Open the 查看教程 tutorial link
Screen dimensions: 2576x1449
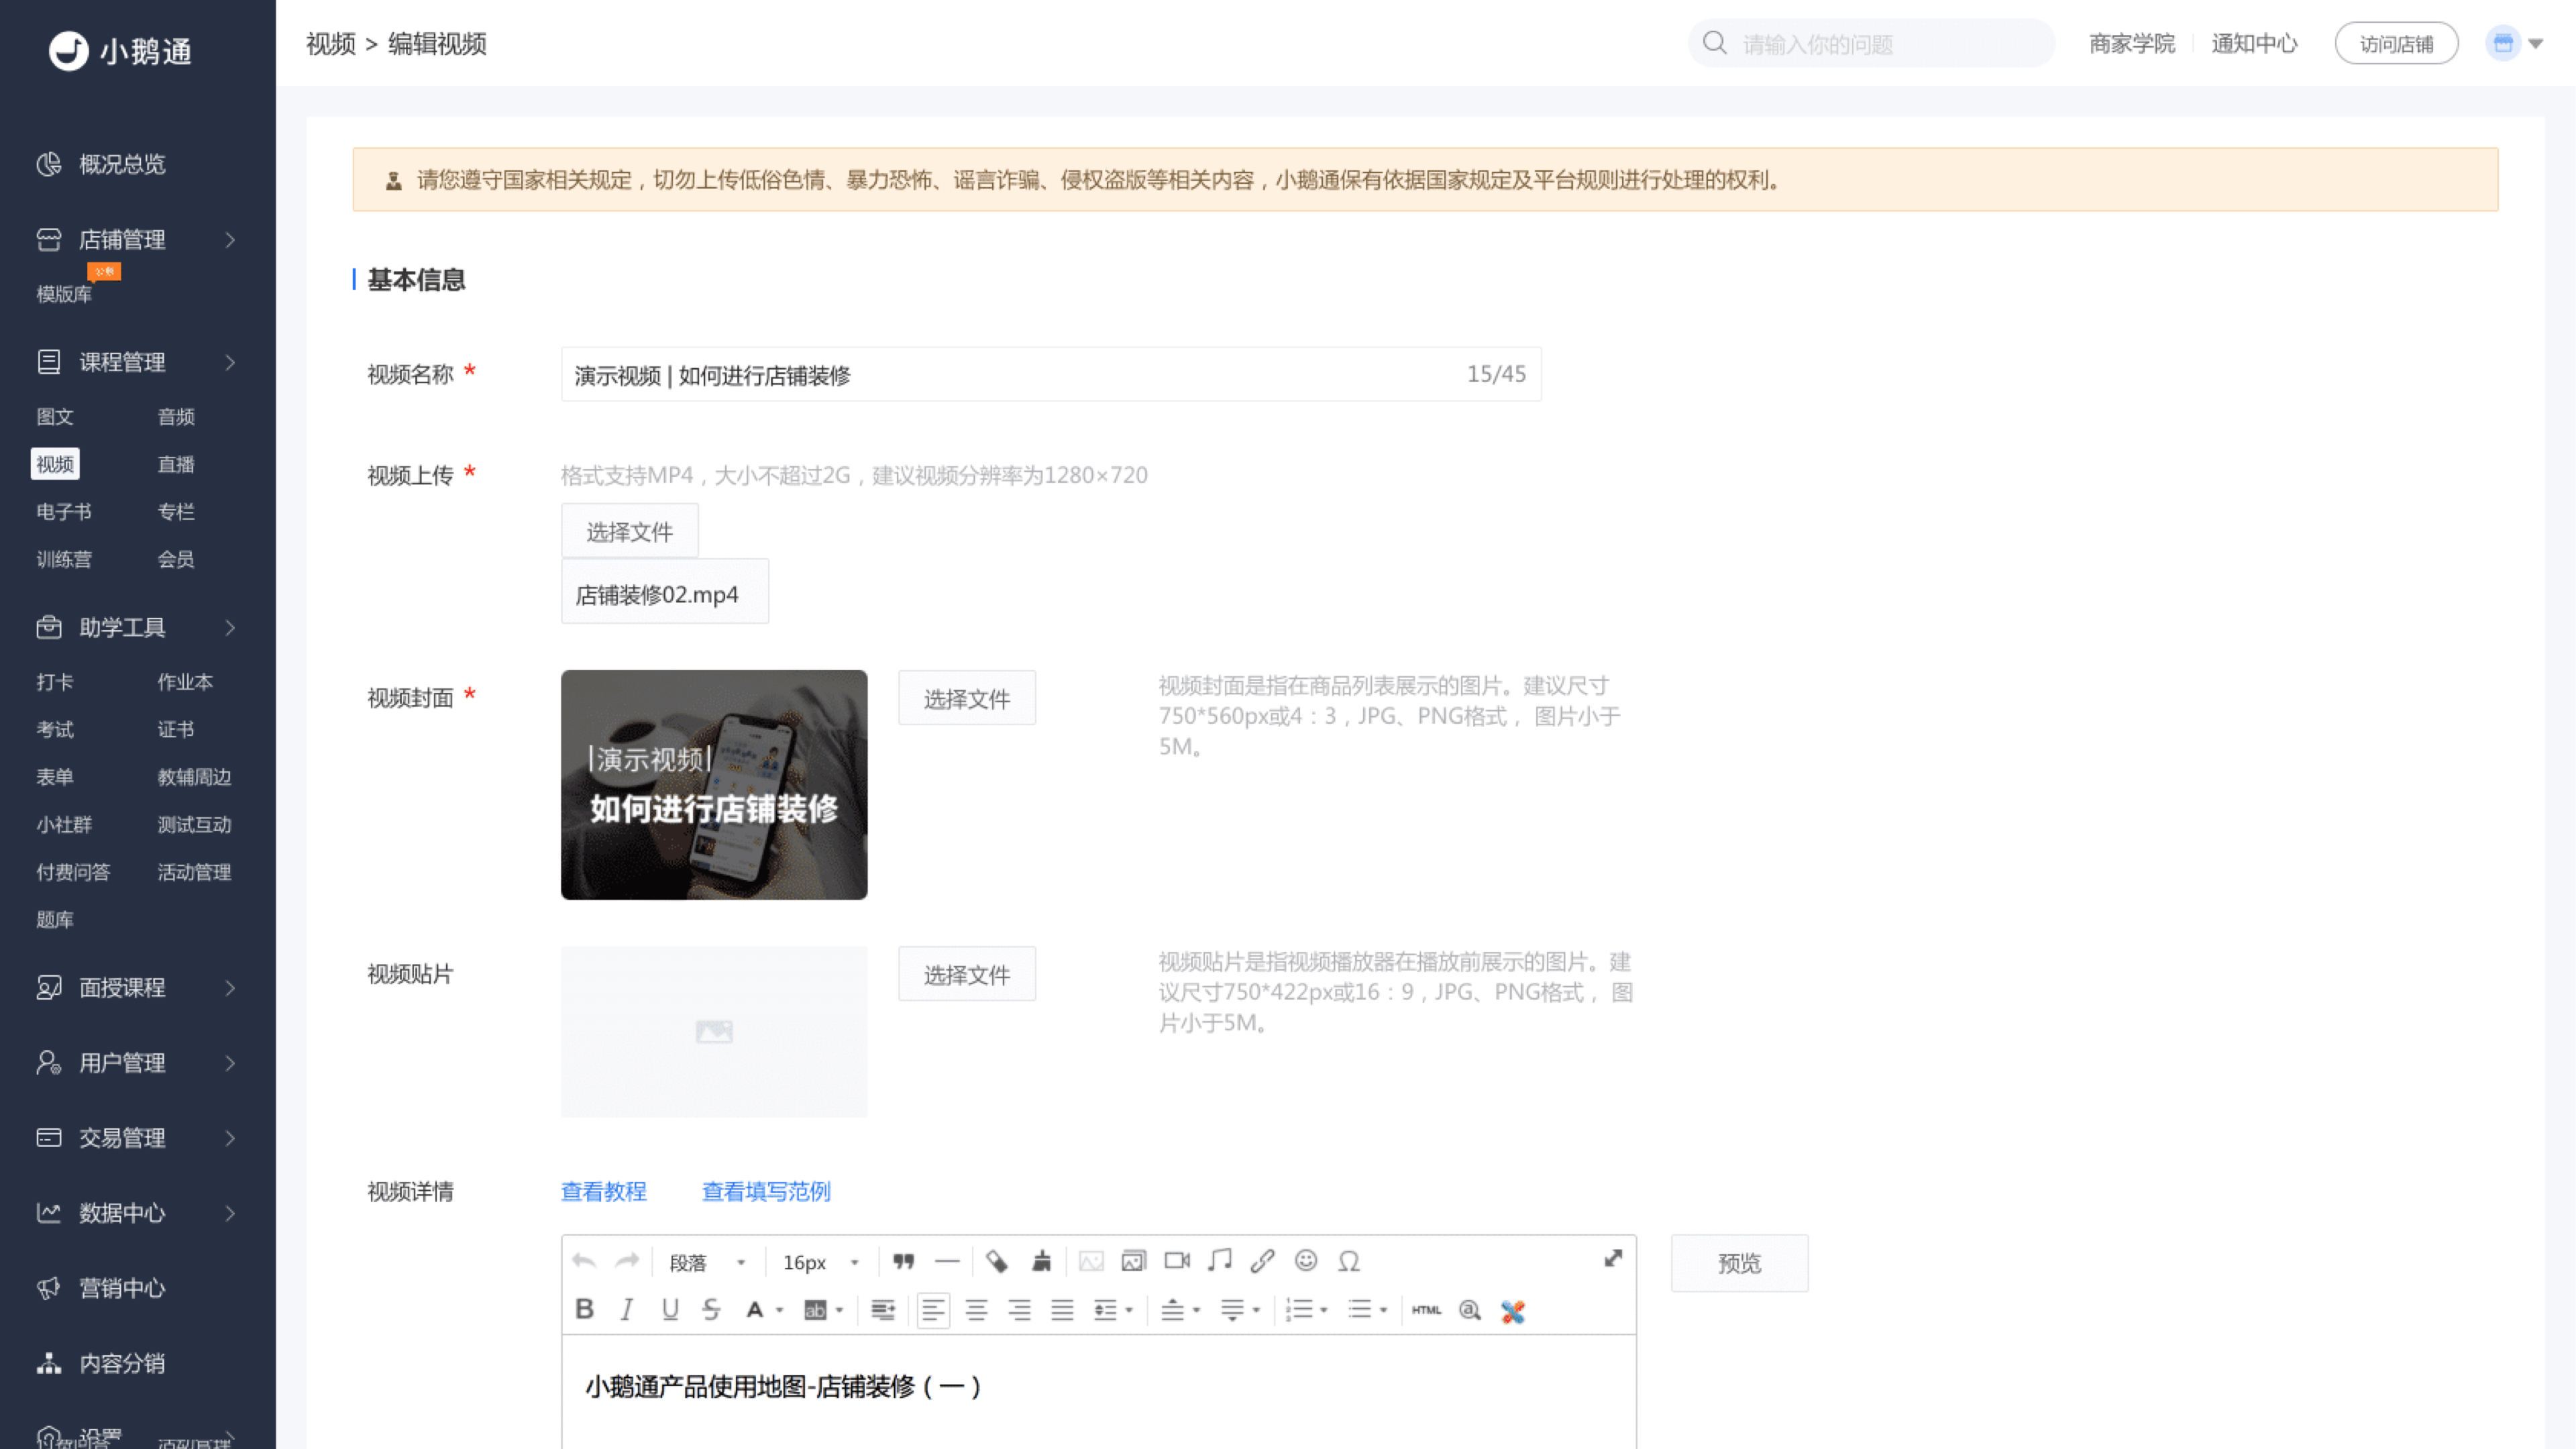pos(603,1191)
